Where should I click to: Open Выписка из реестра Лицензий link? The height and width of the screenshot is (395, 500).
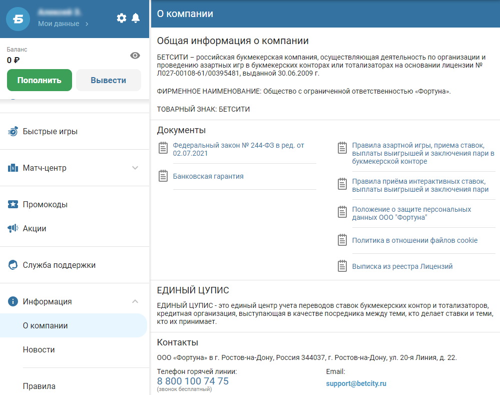tap(402, 266)
